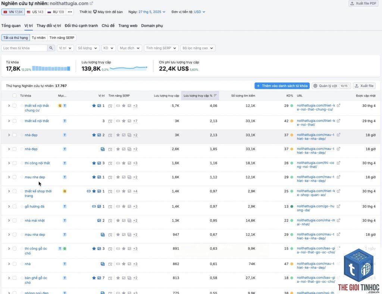
Task: Click the green KD dot in 'gỗ hương đá' row
Action: coord(292,206)
